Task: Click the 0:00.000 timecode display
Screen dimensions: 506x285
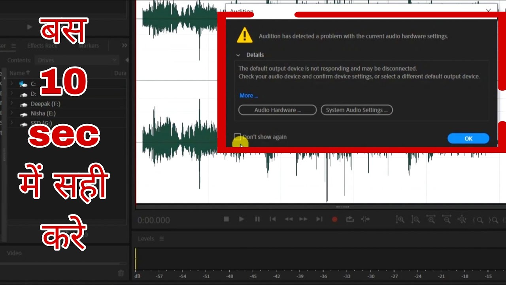Action: click(x=154, y=220)
